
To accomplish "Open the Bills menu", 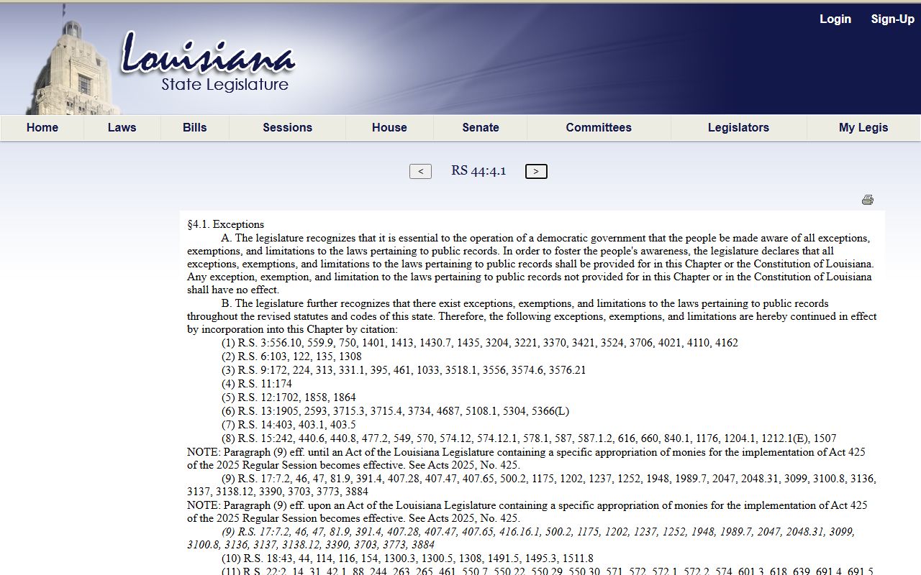I will tap(194, 127).
